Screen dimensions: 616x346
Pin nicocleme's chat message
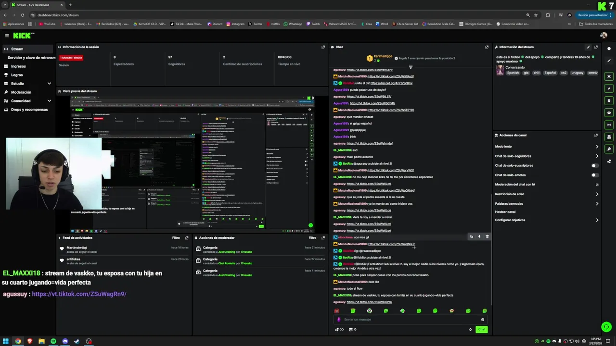point(479,236)
